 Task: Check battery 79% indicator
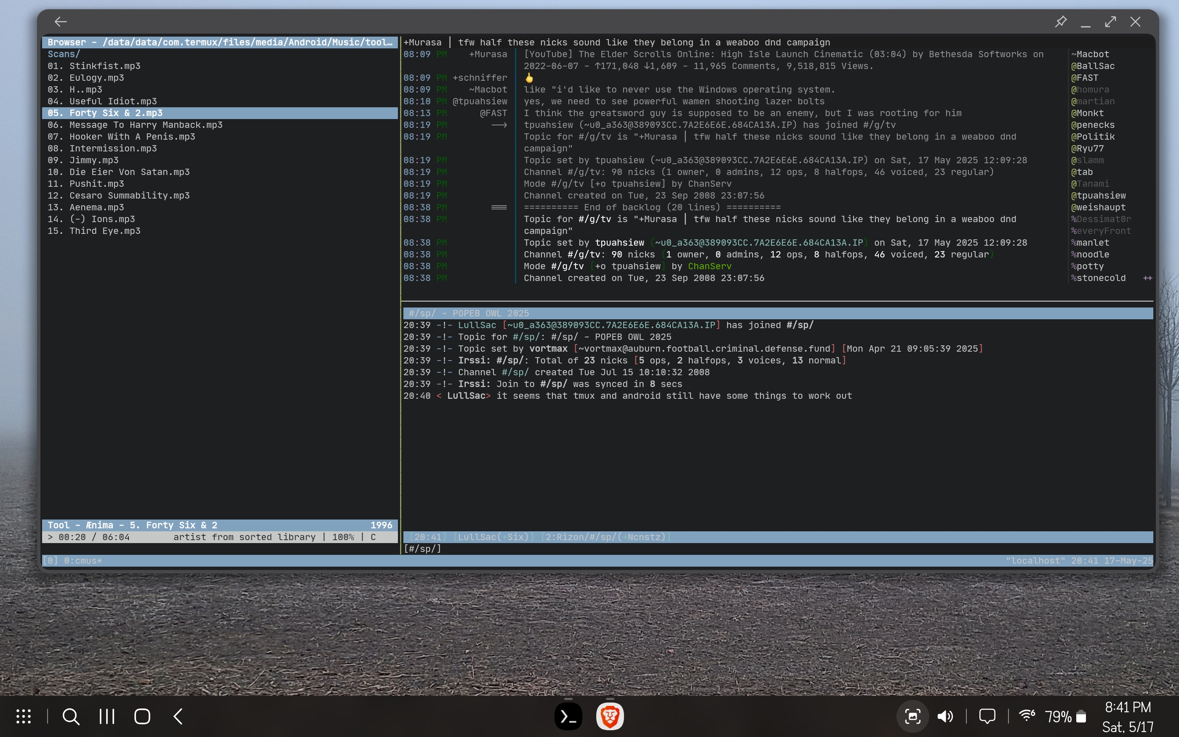point(1065,716)
